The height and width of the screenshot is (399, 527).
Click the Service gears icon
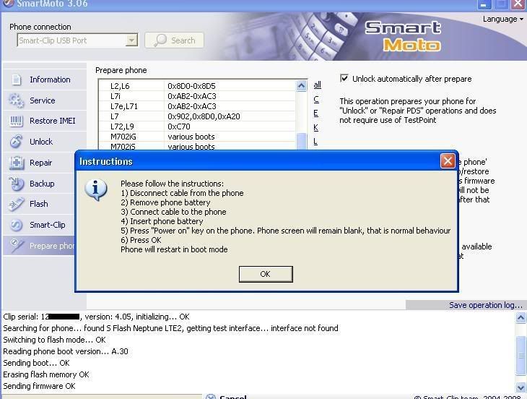(x=16, y=100)
